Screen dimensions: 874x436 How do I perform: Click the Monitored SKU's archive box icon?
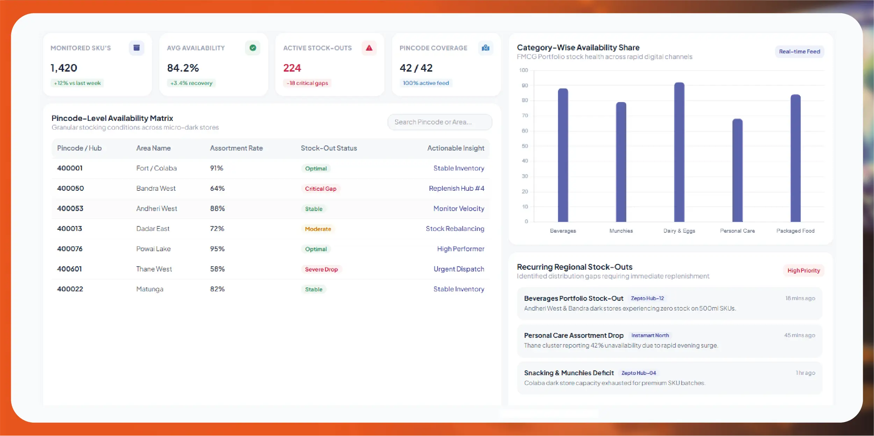(x=137, y=48)
